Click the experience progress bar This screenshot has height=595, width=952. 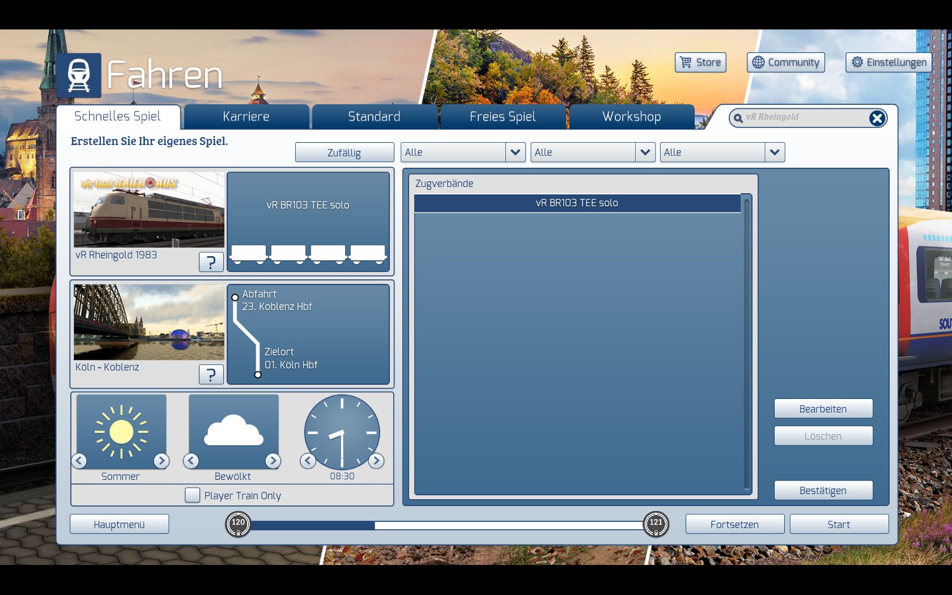tap(447, 525)
